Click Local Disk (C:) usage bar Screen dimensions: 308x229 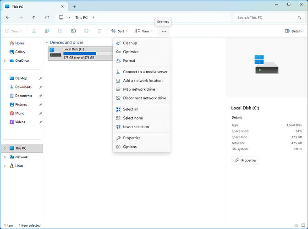click(88, 54)
